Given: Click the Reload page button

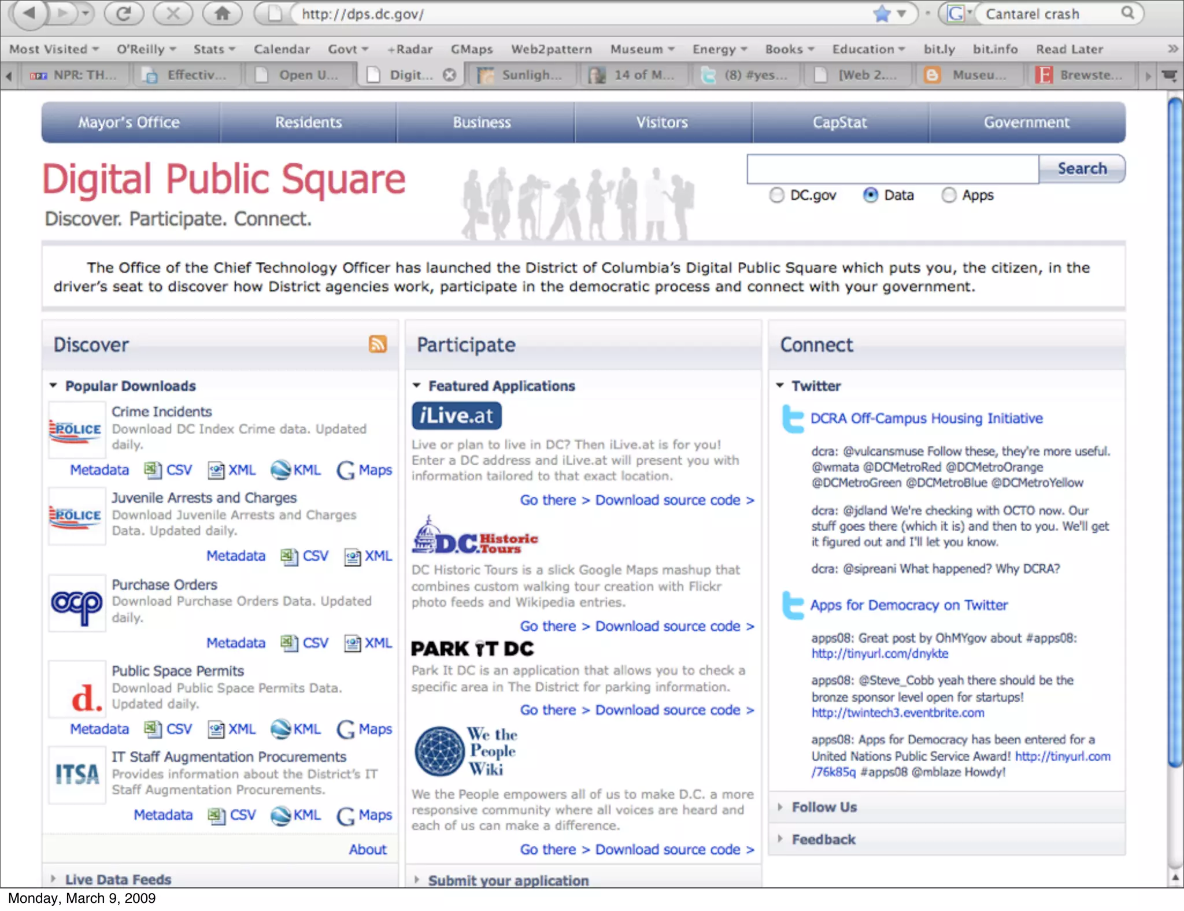Looking at the screenshot, I should [x=124, y=13].
